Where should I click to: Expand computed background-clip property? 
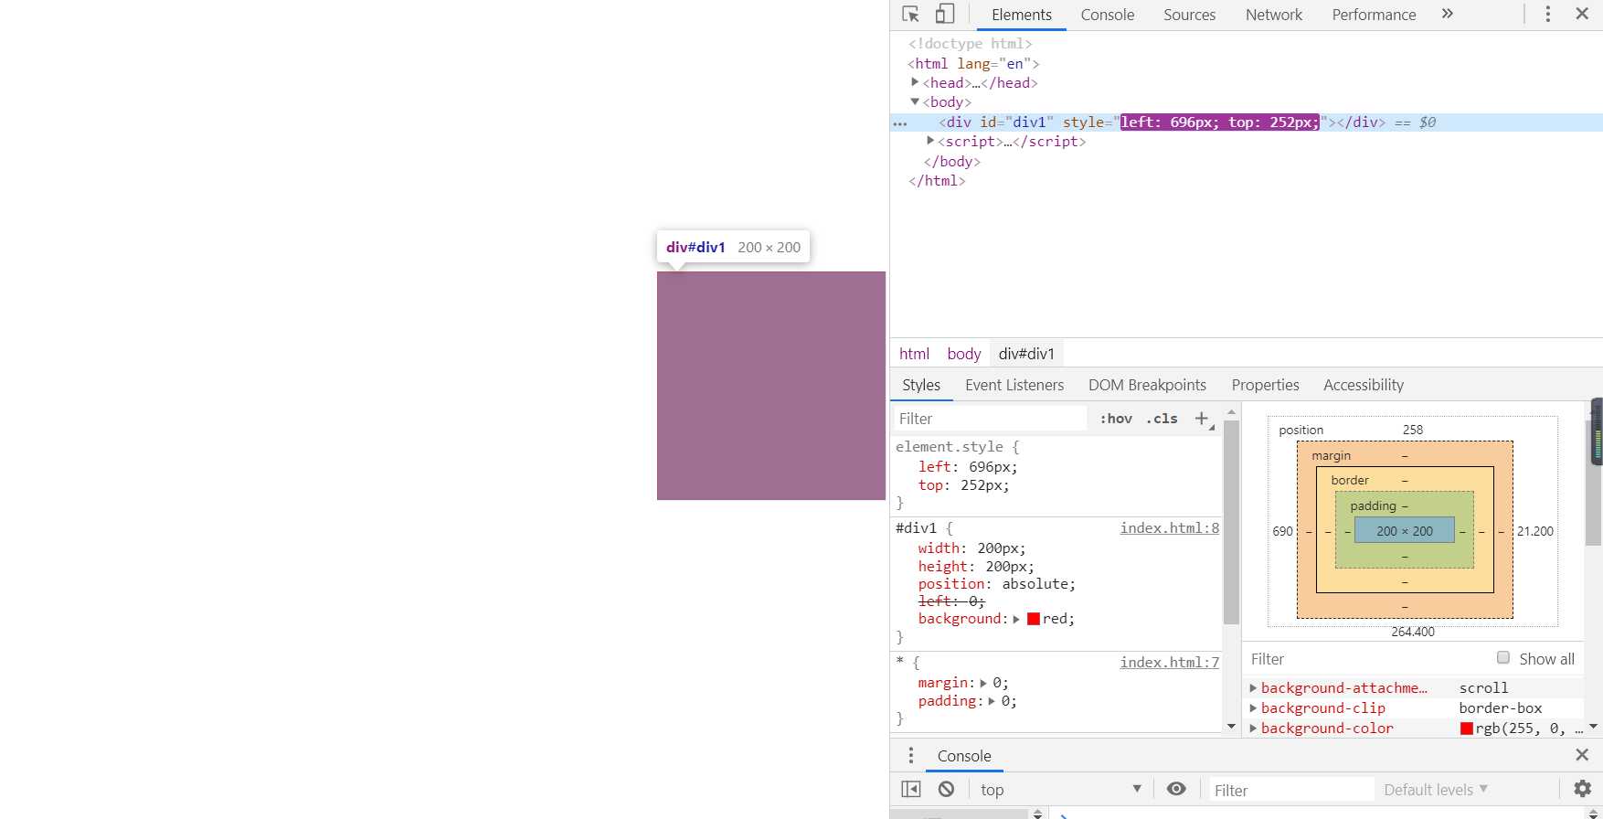(x=1253, y=707)
